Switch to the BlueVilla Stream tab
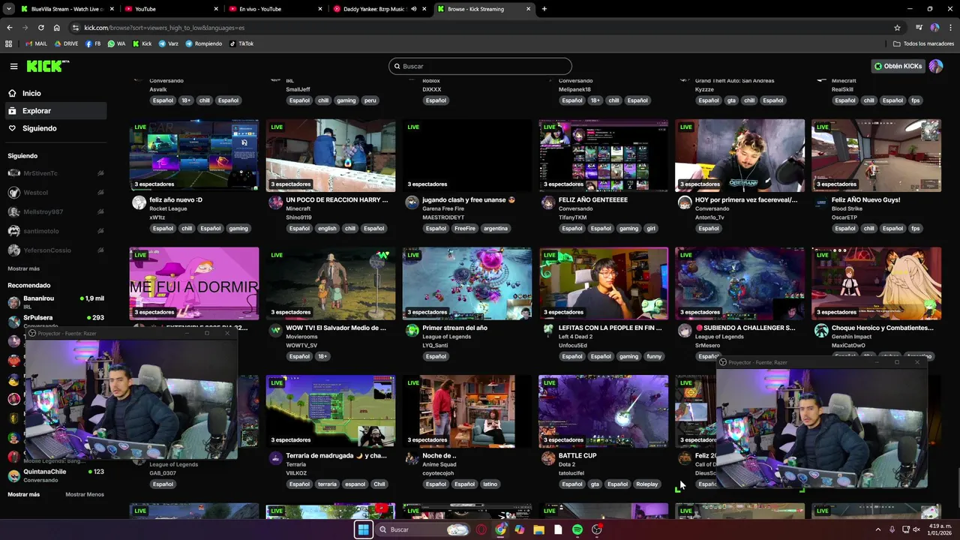 [x=67, y=9]
